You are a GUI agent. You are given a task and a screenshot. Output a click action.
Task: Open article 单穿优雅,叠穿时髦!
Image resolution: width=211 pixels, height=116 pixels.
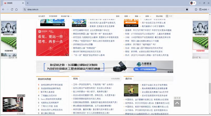[93, 109]
